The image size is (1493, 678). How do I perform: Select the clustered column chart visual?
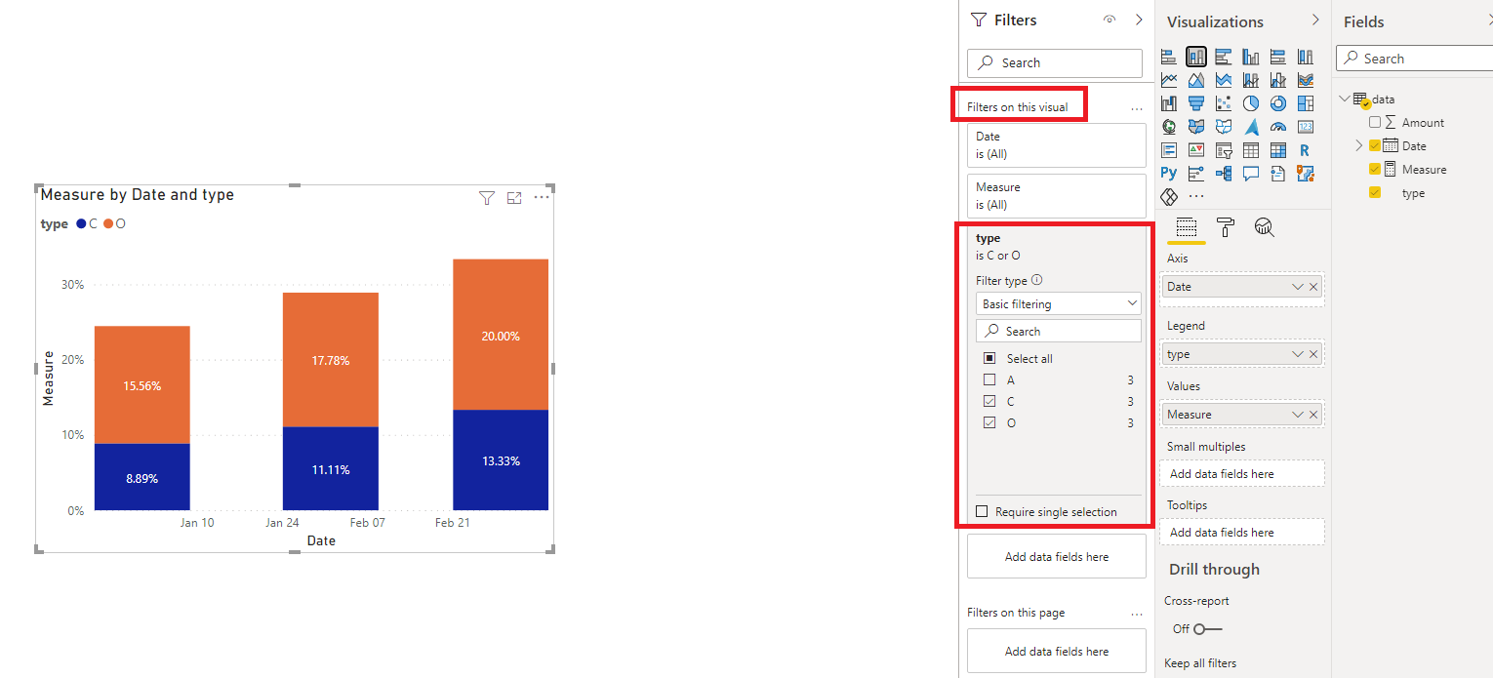pyautogui.click(x=1251, y=57)
